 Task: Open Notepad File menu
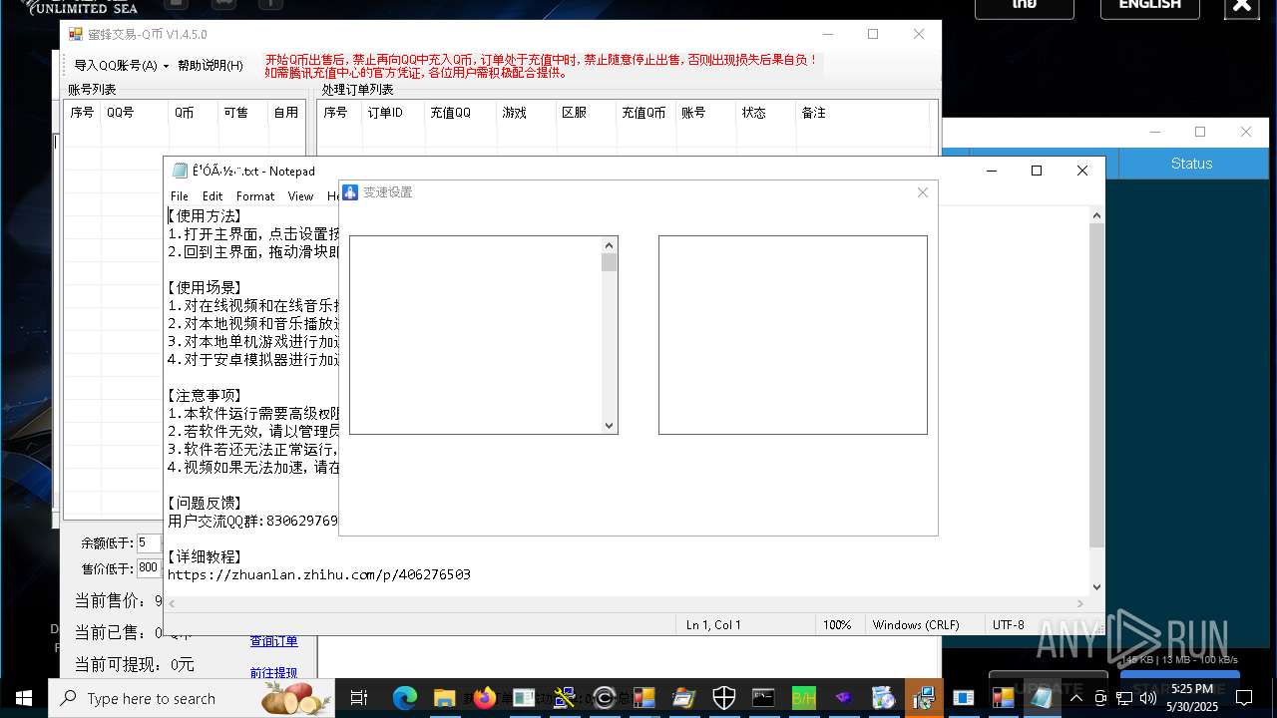pos(180,196)
